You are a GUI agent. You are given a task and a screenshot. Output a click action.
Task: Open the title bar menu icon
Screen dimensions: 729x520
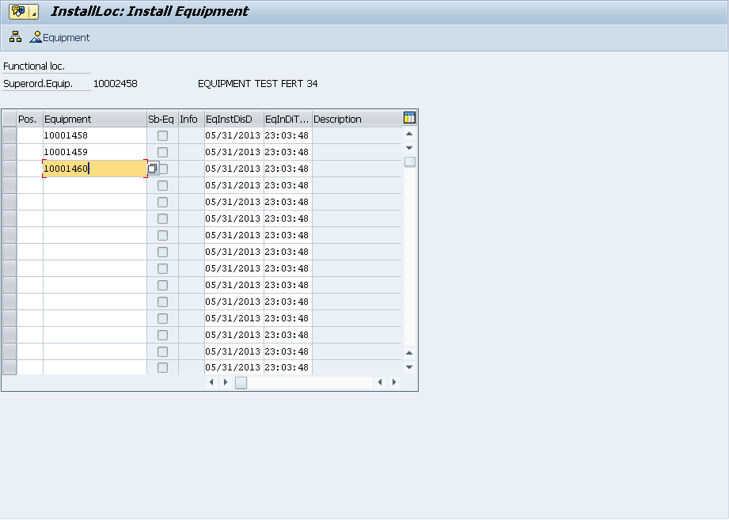click(23, 12)
